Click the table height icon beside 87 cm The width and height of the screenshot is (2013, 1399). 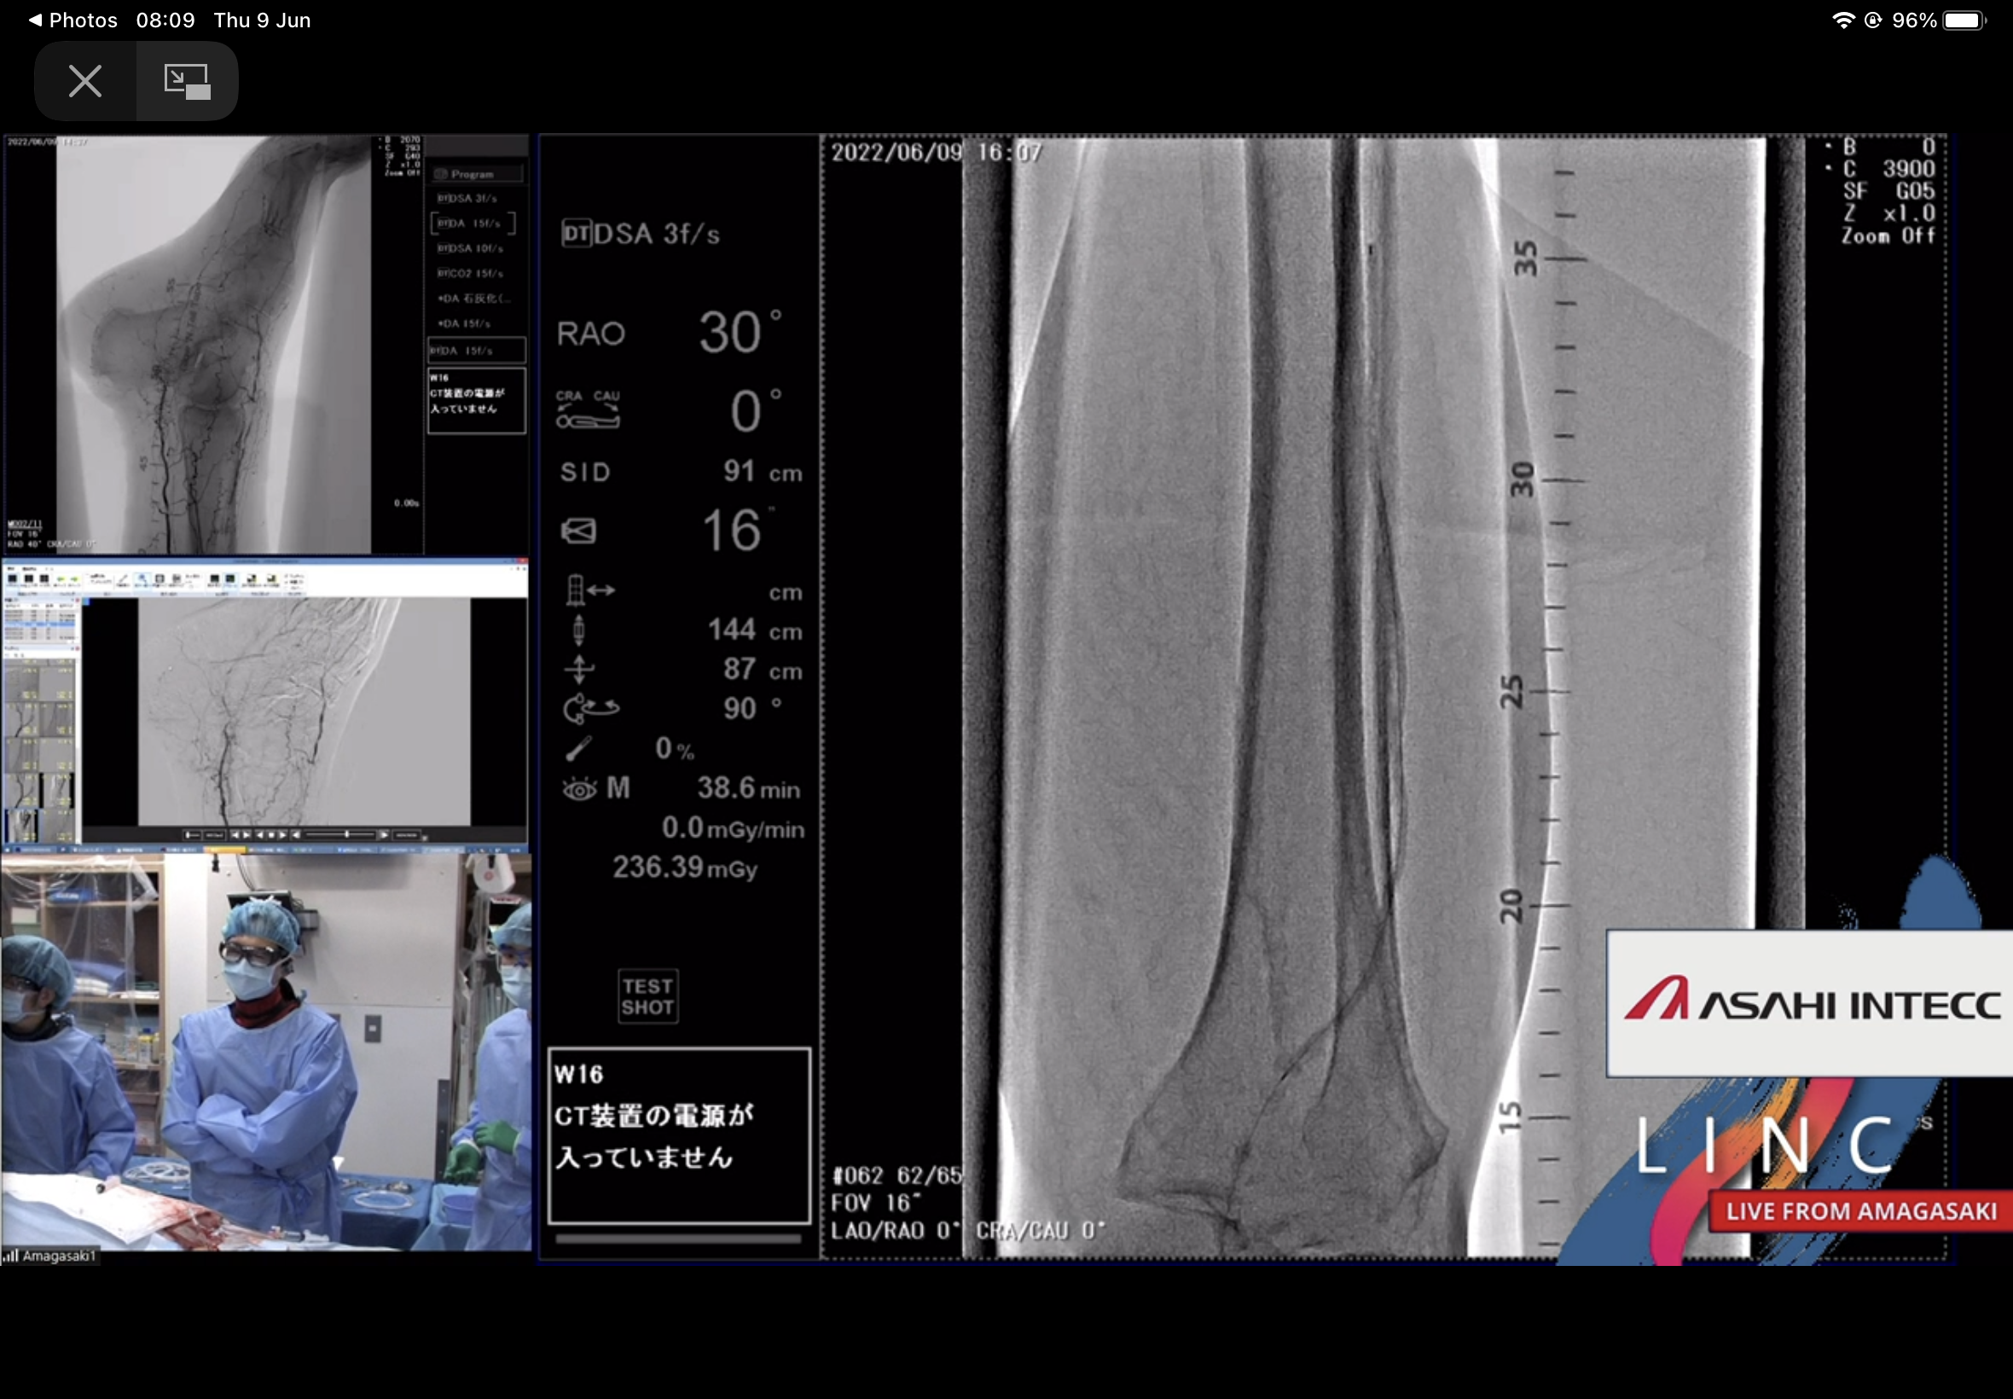click(578, 670)
